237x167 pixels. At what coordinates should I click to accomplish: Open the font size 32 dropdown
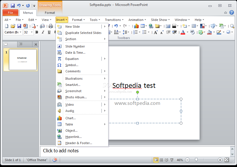click(x=32, y=32)
